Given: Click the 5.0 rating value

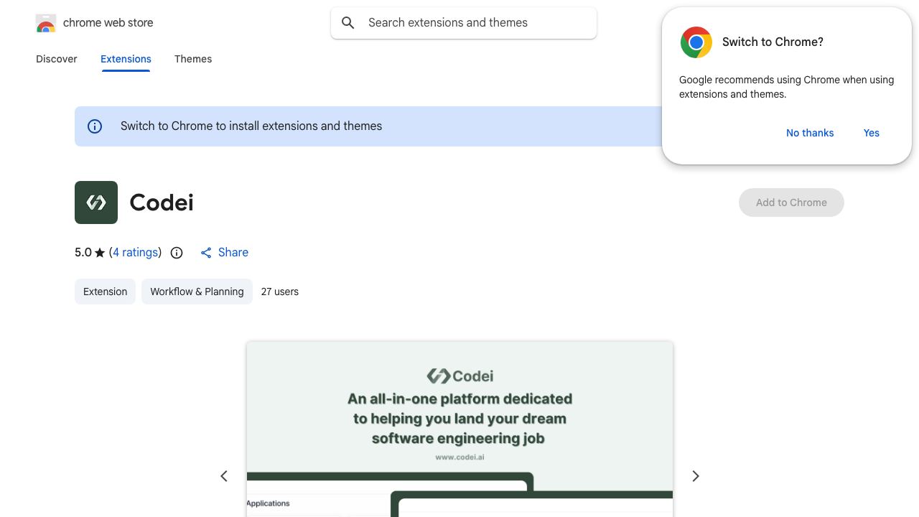Looking at the screenshot, I should tap(83, 253).
